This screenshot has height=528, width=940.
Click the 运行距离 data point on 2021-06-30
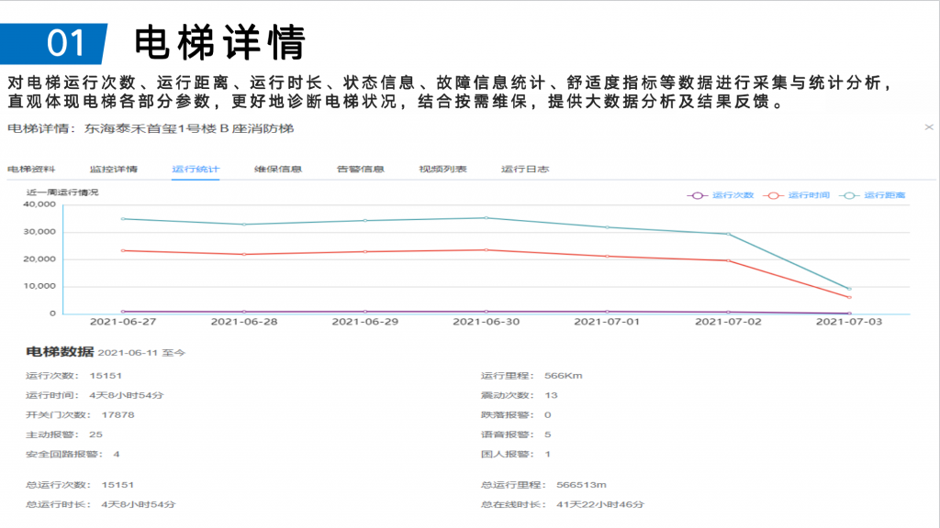tap(487, 218)
